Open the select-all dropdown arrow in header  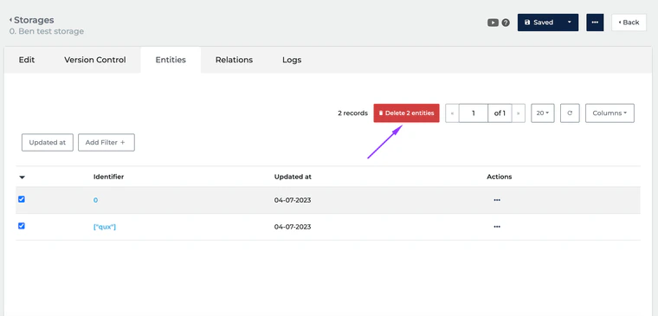(23, 177)
